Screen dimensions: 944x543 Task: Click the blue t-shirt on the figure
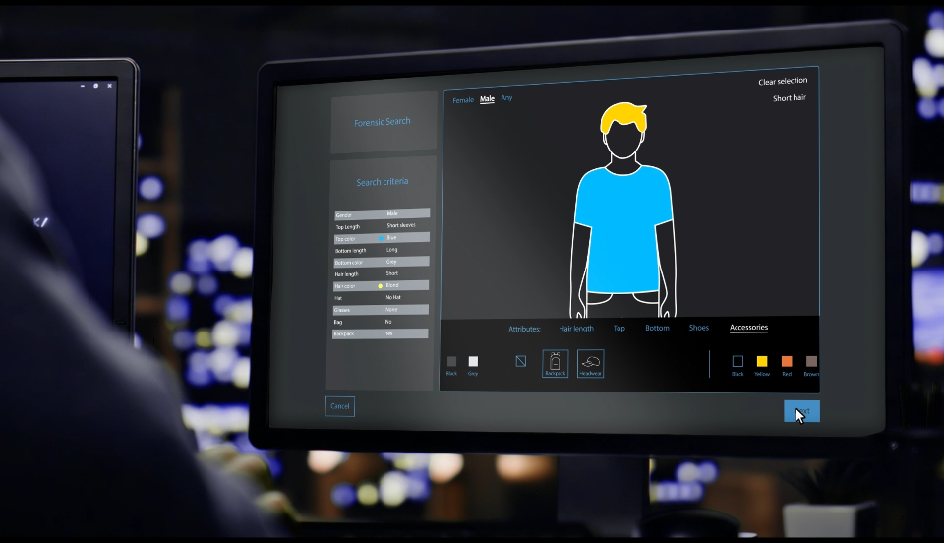[622, 229]
